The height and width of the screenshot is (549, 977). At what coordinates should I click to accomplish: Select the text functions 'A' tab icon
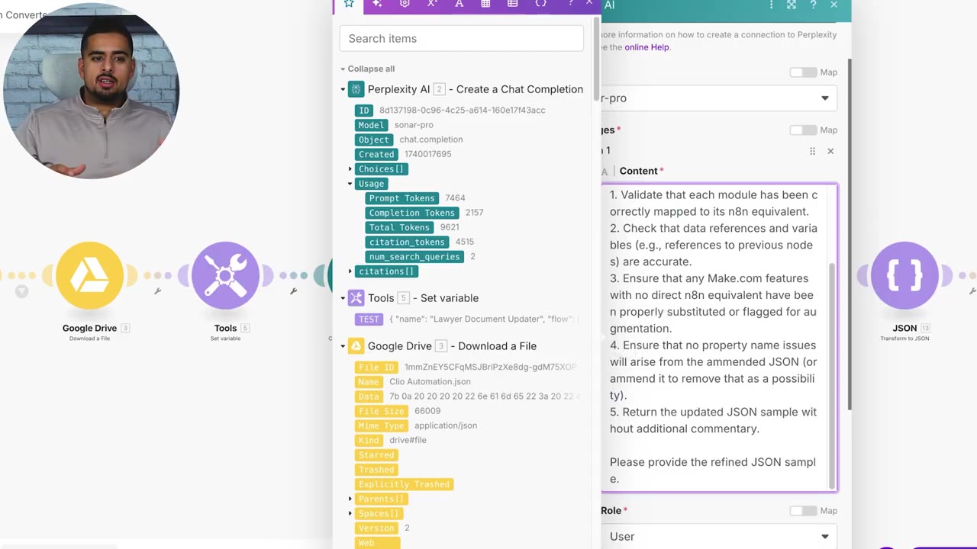pyautogui.click(x=459, y=4)
